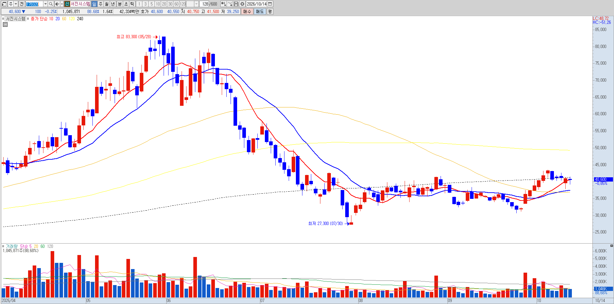Open the calendar date picker icon
Viewport: 614px width, 304px height.
point(270,4)
